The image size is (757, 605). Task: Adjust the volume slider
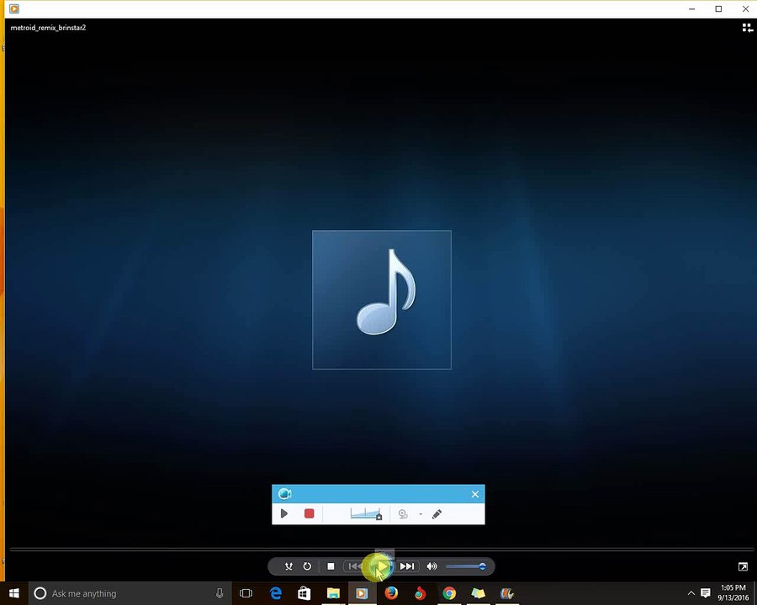tap(466, 566)
